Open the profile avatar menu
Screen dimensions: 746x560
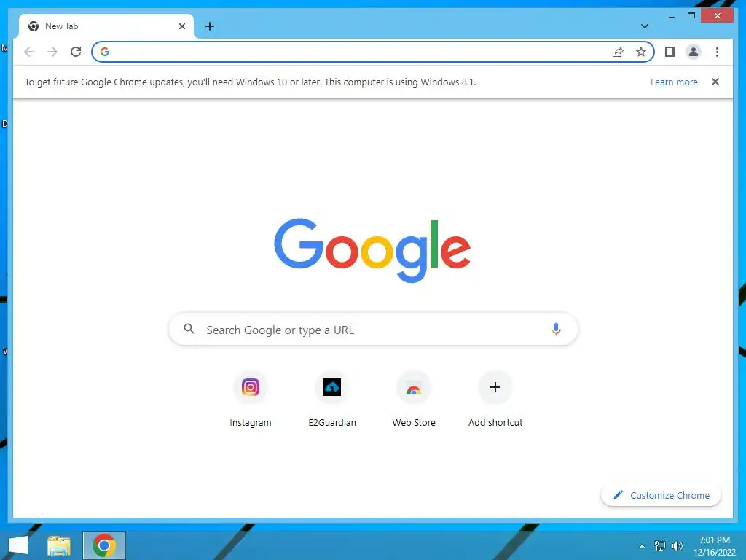pyautogui.click(x=694, y=52)
